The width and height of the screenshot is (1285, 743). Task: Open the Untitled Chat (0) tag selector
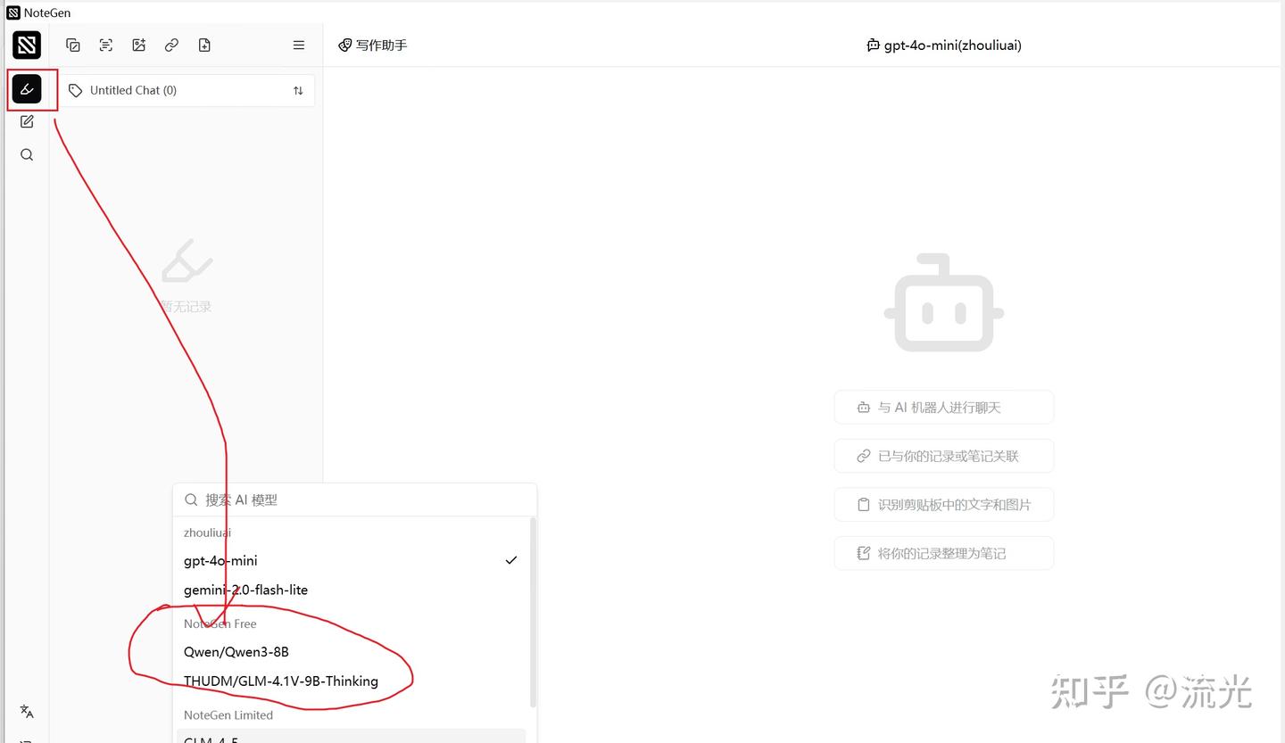pos(187,90)
